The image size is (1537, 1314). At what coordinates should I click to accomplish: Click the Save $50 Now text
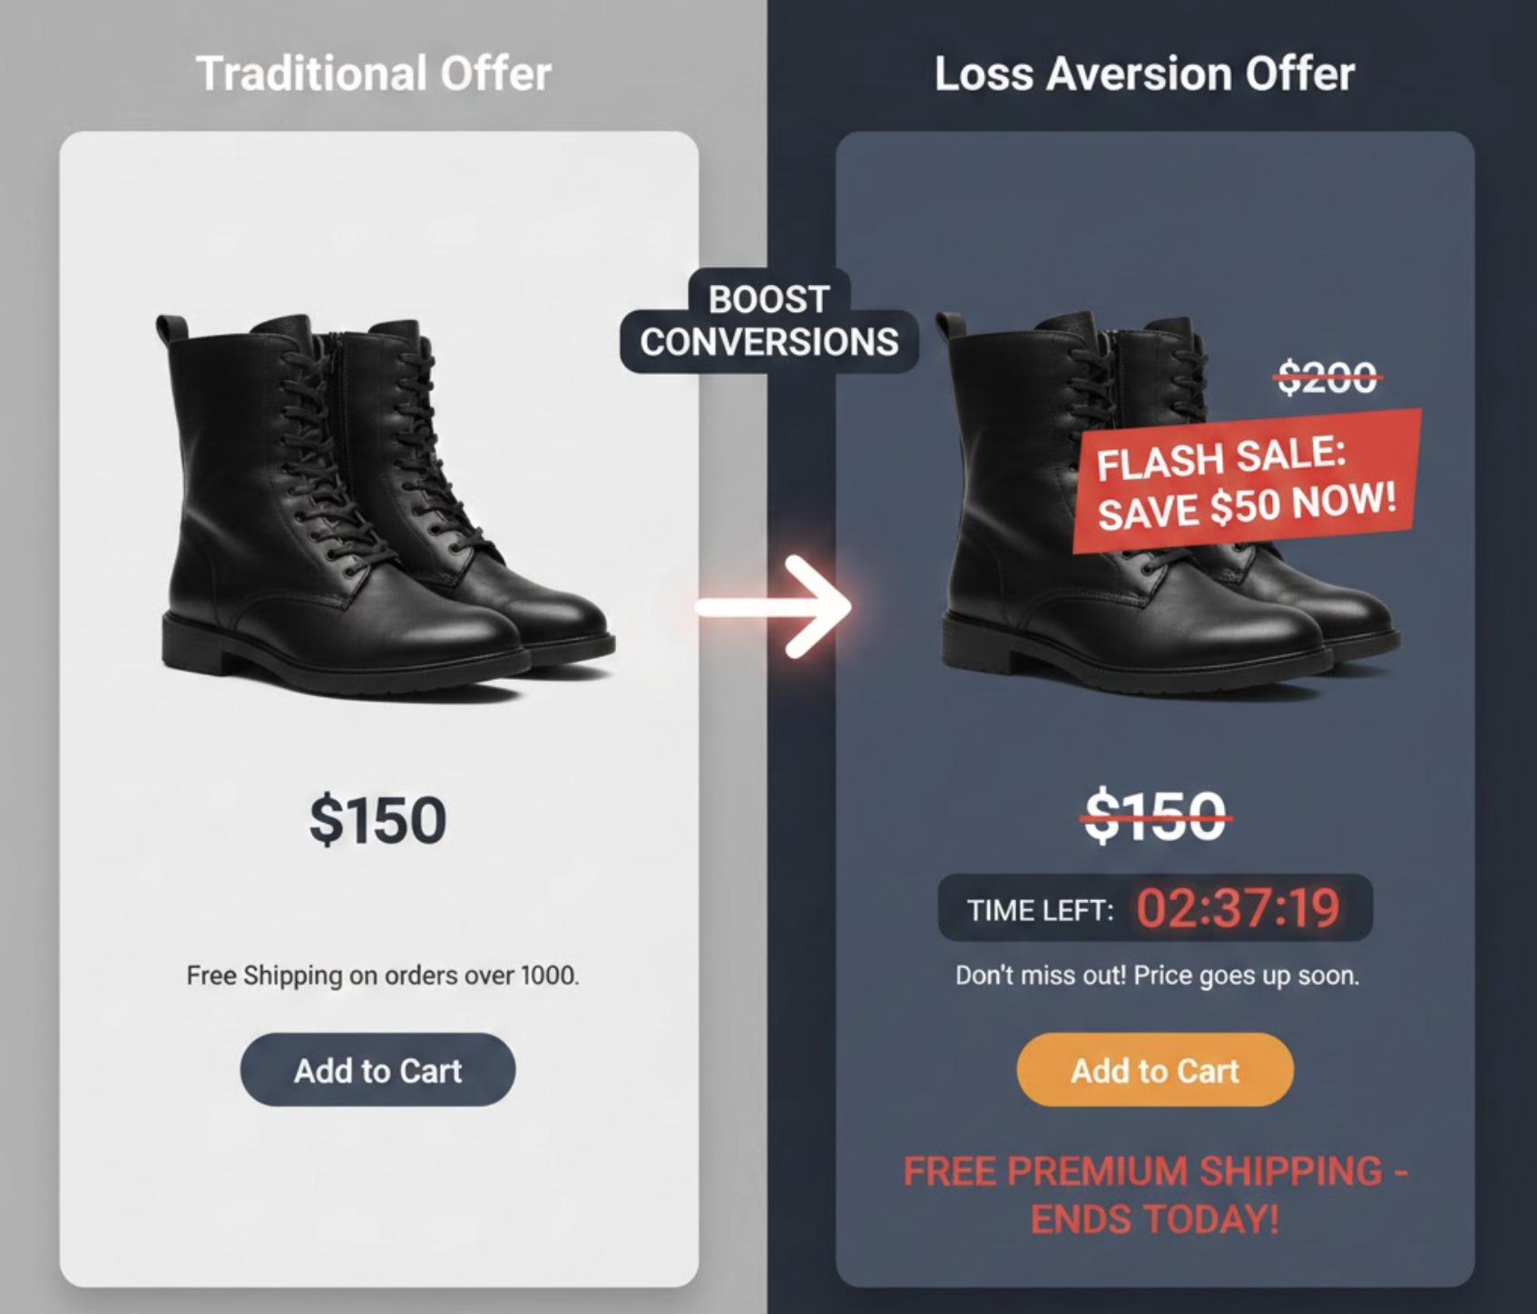click(x=1248, y=506)
